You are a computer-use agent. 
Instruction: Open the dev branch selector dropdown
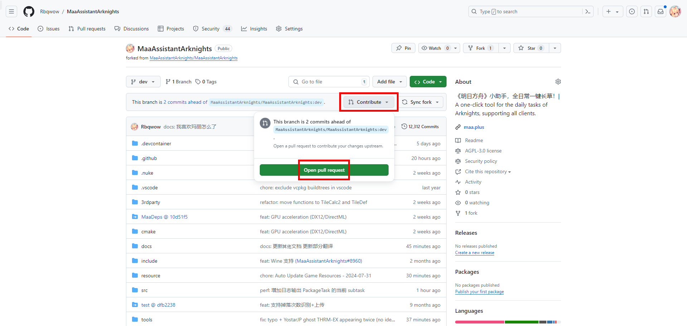tap(143, 82)
